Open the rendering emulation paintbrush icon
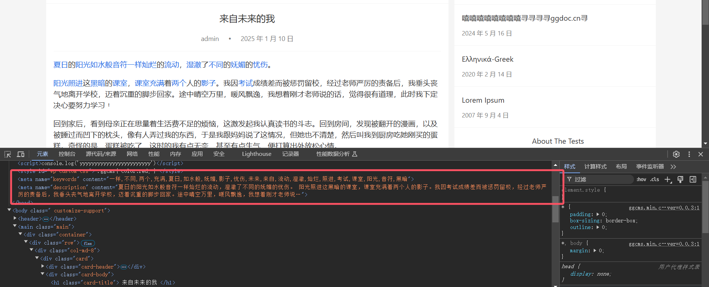Image resolution: width=709 pixels, height=287 pixels. [680, 179]
